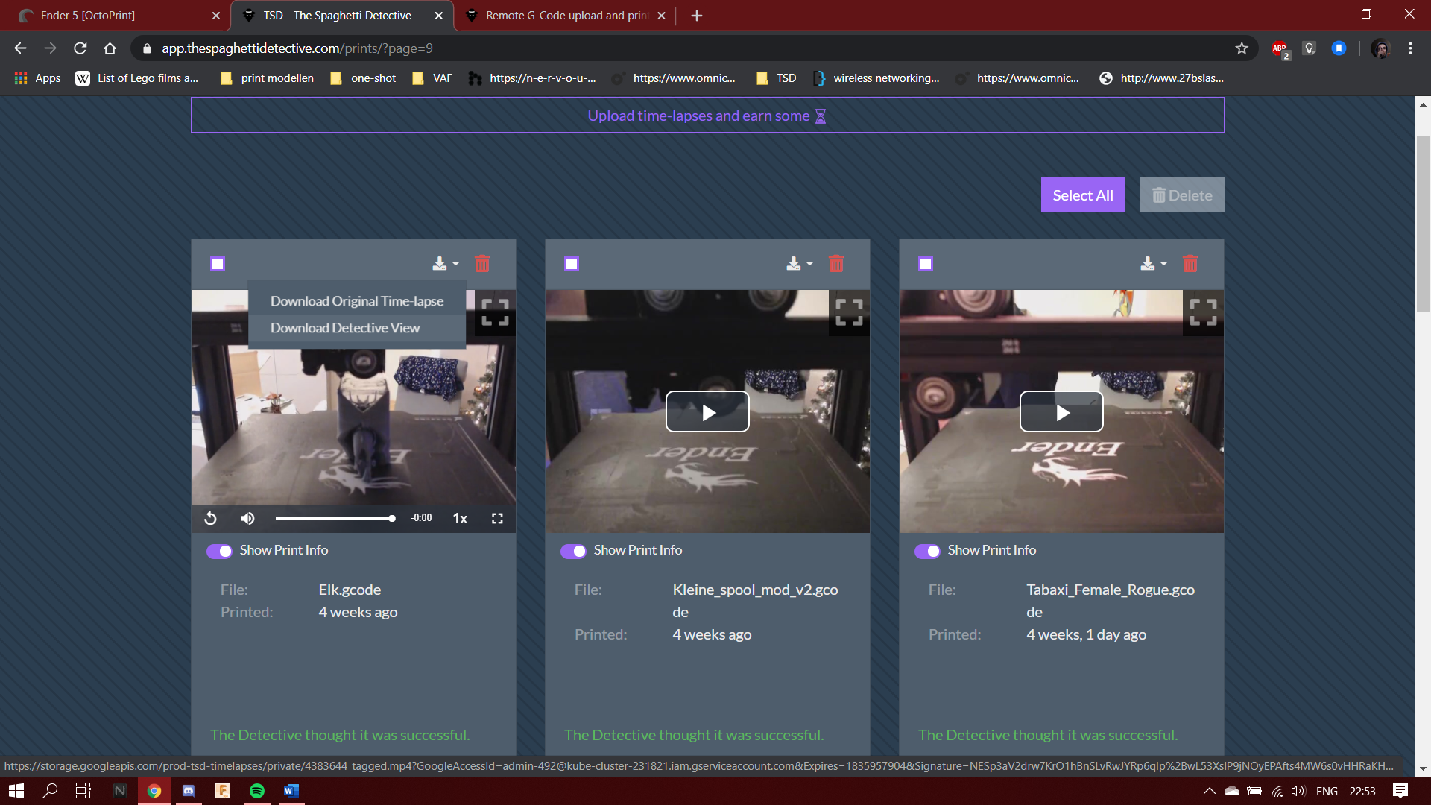Screen dimensions: 1431x805
Task: Open Spotify from the taskbar
Action: (x=257, y=791)
